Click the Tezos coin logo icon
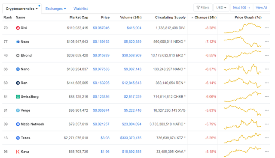 [18, 138]
